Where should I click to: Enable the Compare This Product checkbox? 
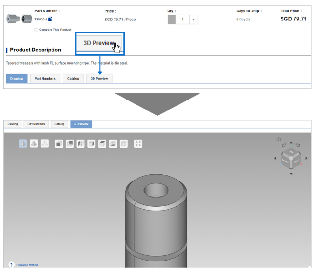click(37, 30)
